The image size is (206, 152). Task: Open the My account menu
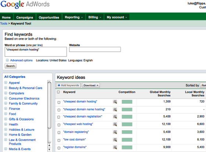coord(117,17)
